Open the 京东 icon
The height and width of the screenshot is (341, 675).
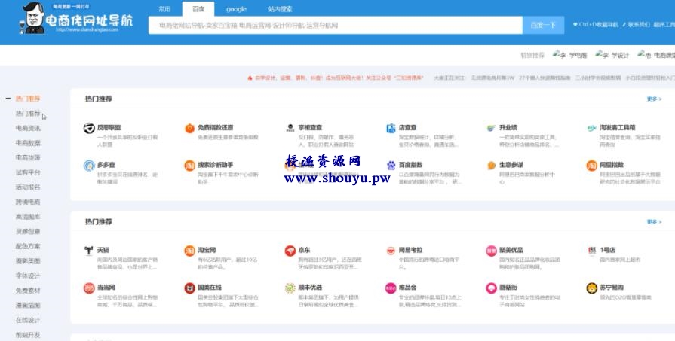[290, 251]
